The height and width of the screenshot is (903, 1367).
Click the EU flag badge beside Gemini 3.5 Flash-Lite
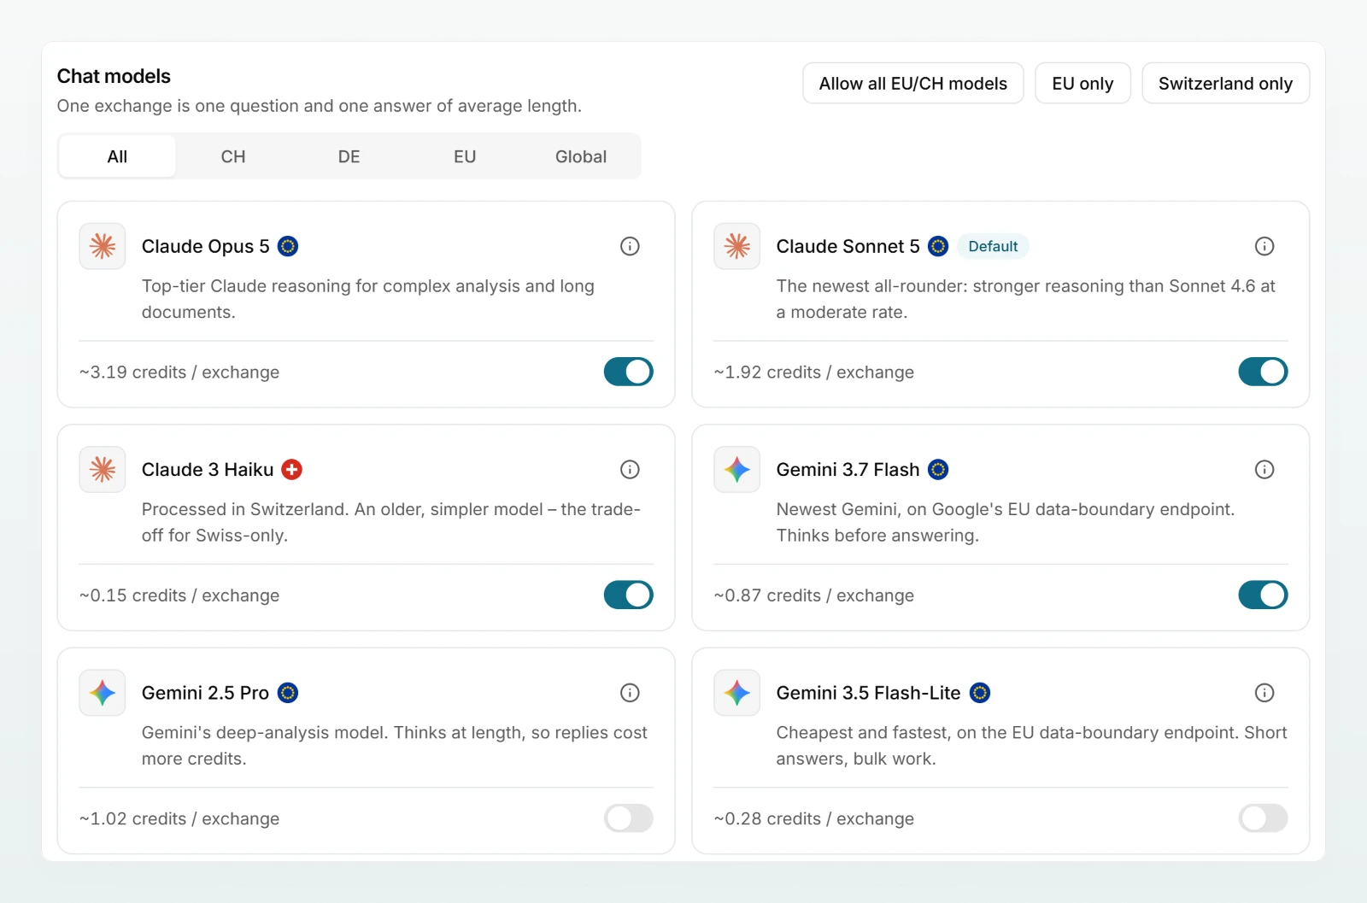(980, 693)
